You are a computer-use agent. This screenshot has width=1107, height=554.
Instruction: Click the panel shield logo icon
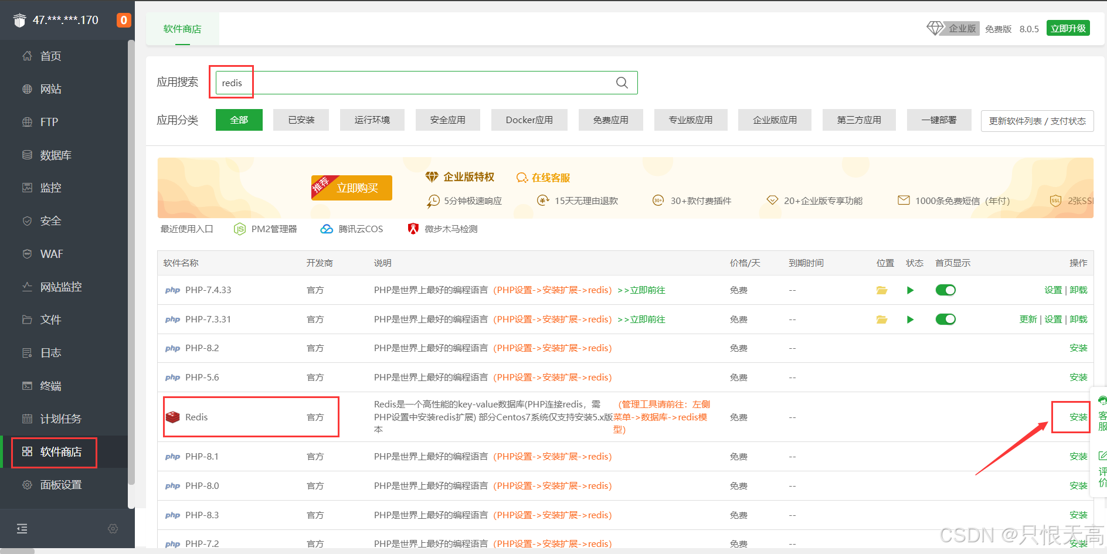coord(20,21)
